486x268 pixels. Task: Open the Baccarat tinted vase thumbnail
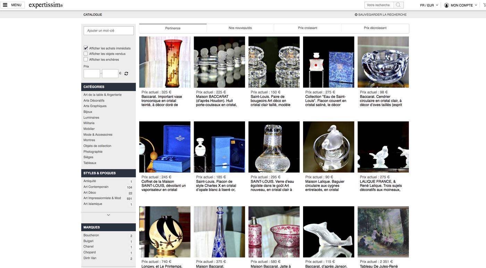165,62
